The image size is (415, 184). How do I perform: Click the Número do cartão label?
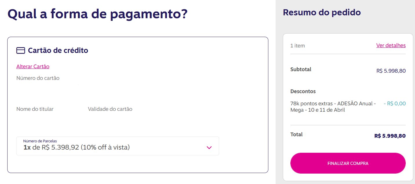click(x=38, y=78)
